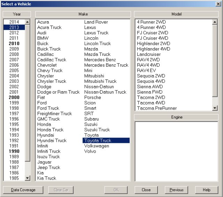Select the Sequoia 2WD model

tap(151, 76)
